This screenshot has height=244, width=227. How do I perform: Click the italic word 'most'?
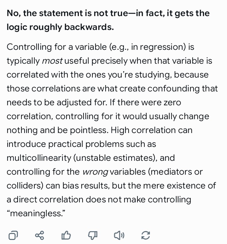(x=52, y=61)
